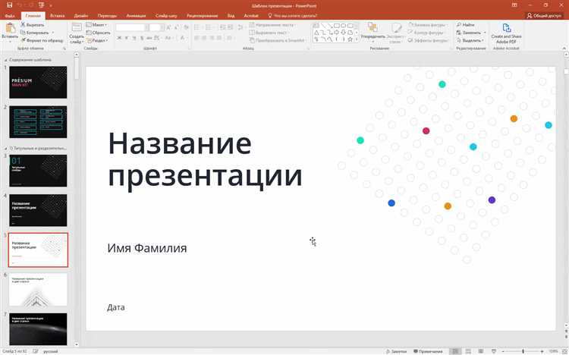This screenshot has height=355, width=569.
Task: Click the Start from beginning slideshow icon
Action: pos(42,5)
